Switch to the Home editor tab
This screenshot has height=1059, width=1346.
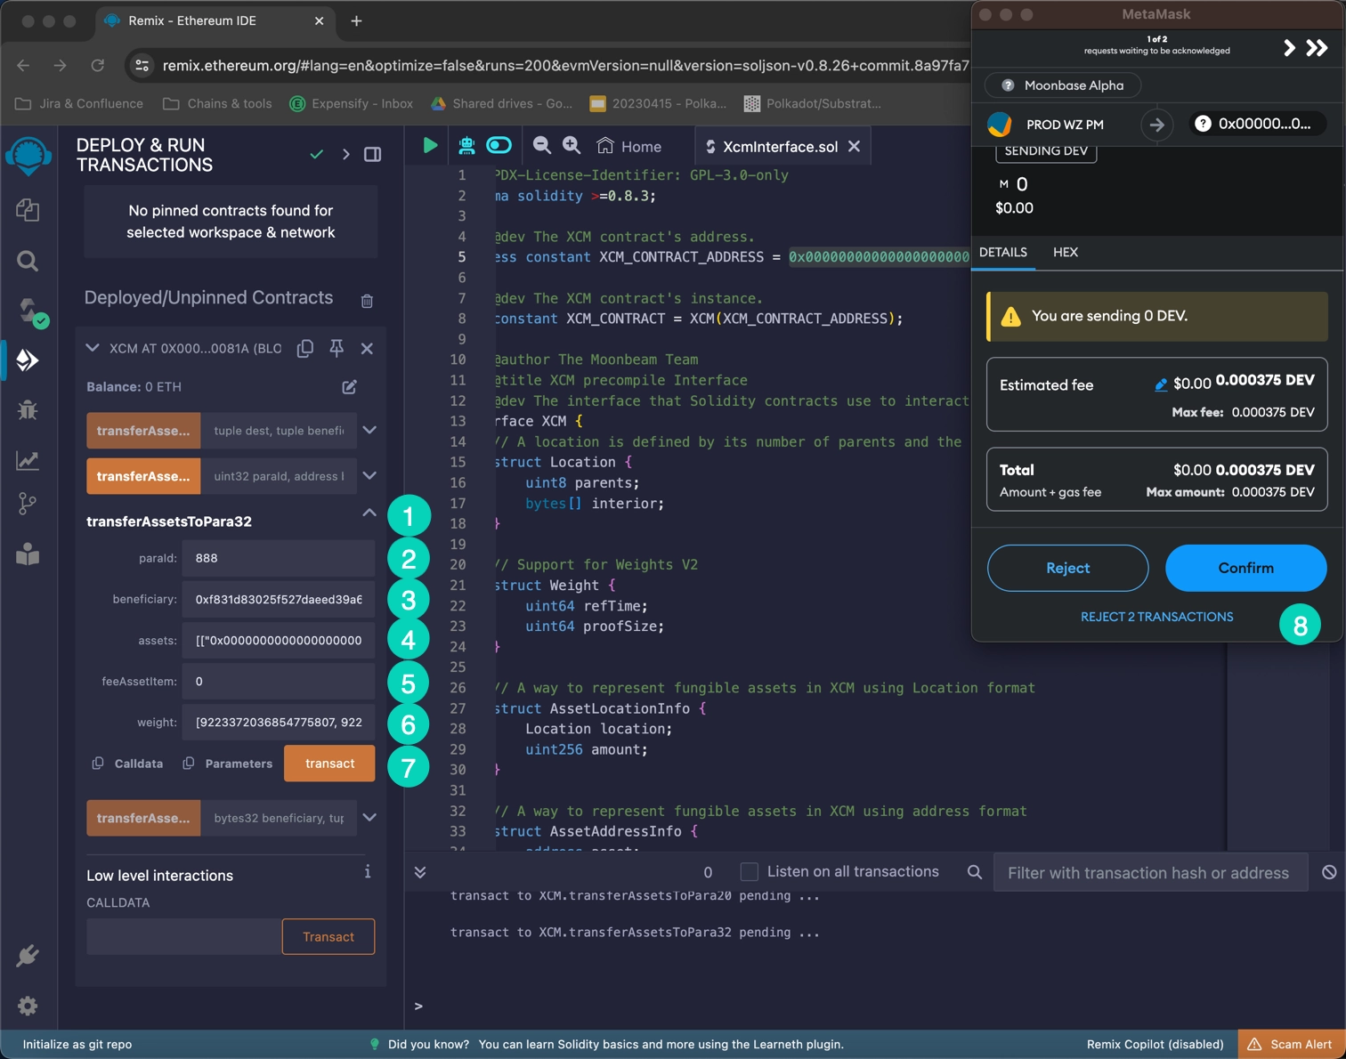628,146
